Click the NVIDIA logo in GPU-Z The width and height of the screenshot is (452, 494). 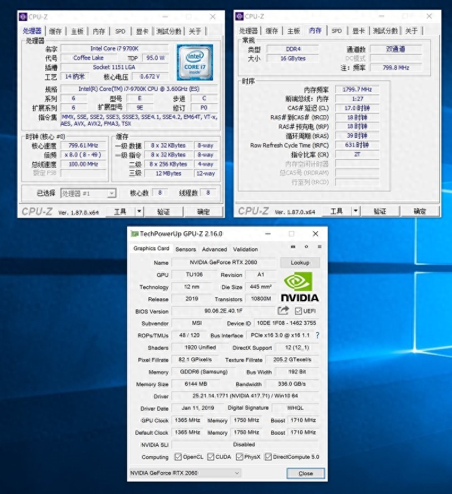click(299, 287)
